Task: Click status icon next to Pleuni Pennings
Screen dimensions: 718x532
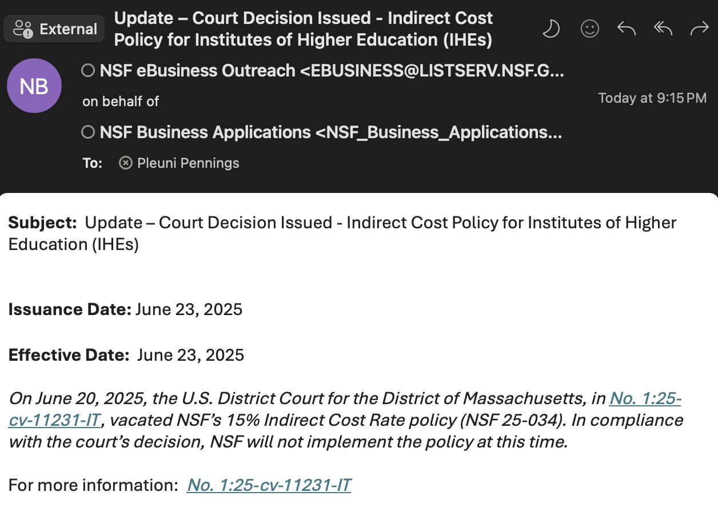Action: click(x=125, y=163)
